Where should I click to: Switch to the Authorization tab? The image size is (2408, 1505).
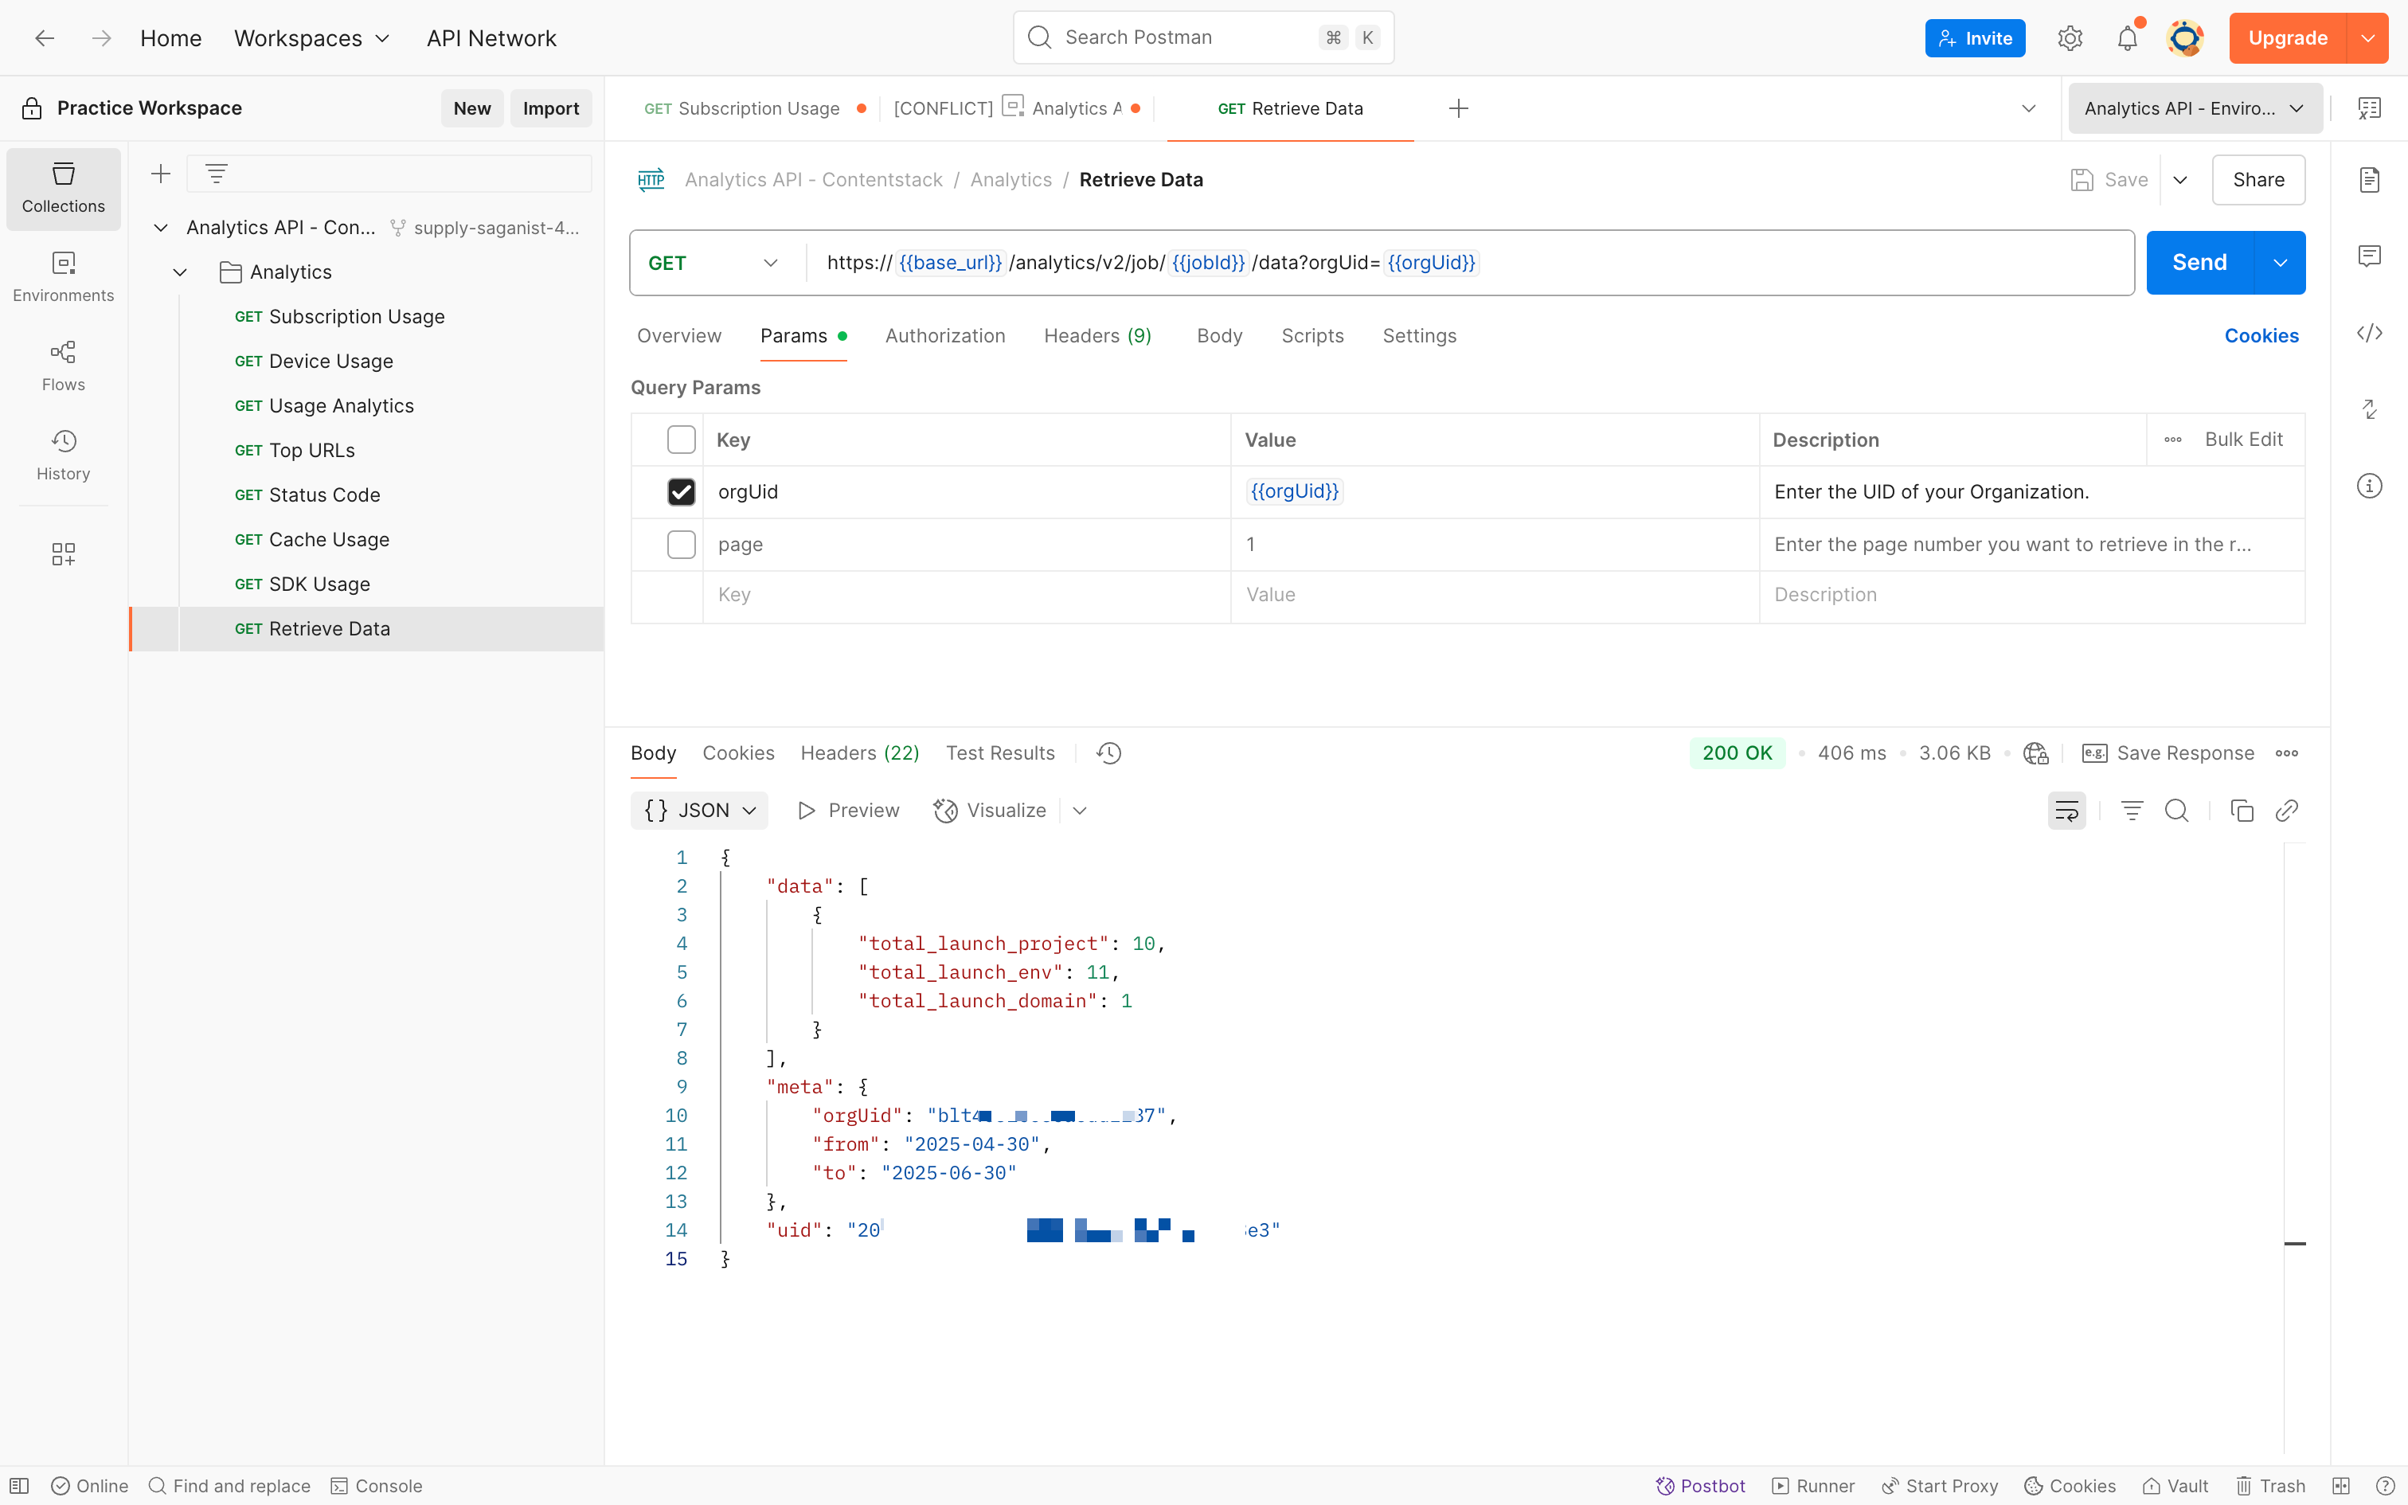[945, 336]
